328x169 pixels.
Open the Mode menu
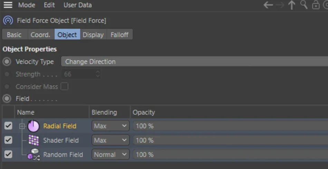click(x=27, y=5)
